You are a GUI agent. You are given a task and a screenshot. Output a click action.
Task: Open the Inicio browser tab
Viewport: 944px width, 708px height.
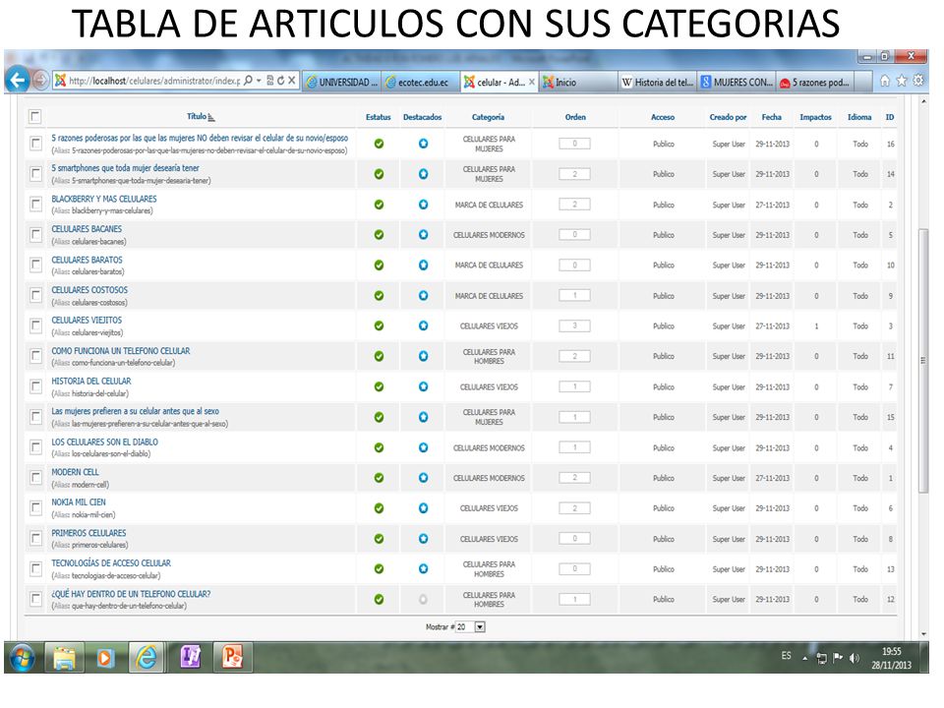(x=578, y=83)
